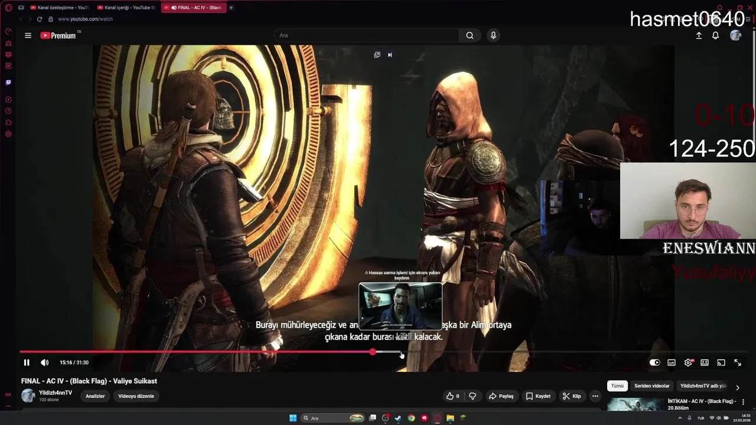Reload the page
Screen dimensions: 756x425
40,19
